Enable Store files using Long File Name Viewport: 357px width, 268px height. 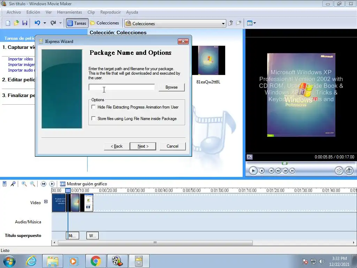point(93,118)
